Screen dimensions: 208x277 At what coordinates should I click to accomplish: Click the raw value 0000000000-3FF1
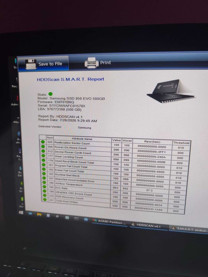(x=152, y=151)
